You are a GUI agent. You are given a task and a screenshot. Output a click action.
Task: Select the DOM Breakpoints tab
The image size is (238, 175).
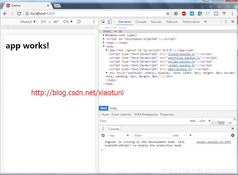(x=146, y=114)
